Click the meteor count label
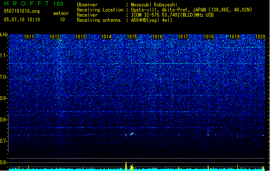This screenshot has height=171, width=270. point(61,13)
